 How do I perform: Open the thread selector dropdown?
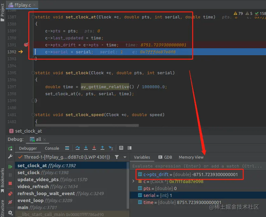[125, 157]
